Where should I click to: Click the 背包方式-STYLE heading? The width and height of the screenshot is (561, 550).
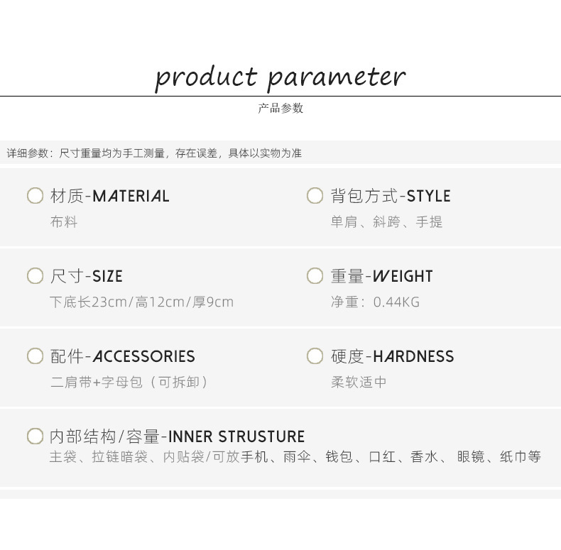point(391,196)
